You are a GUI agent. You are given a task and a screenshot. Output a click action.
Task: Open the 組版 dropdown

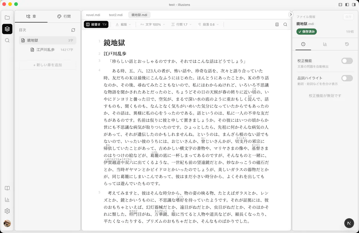tap(123, 25)
